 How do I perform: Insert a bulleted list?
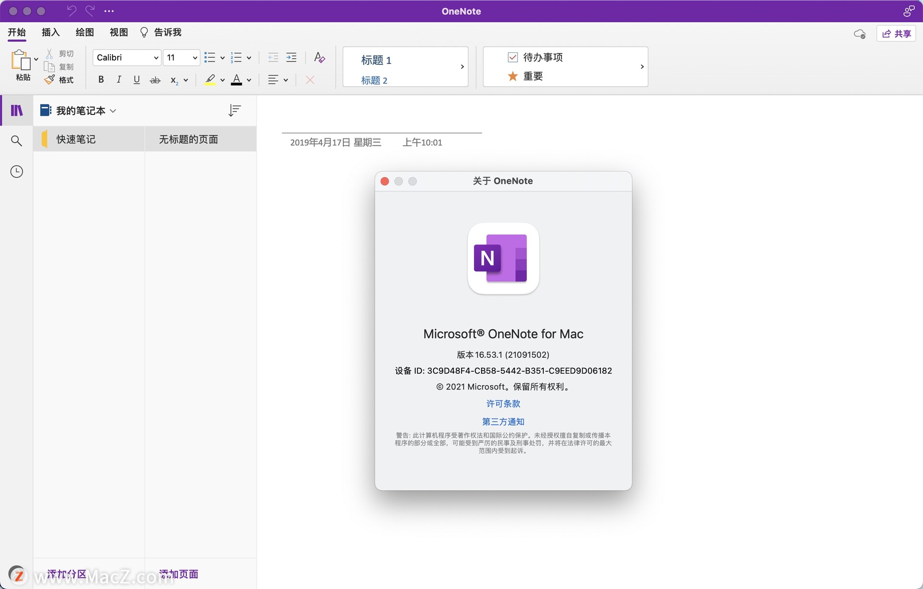point(210,58)
